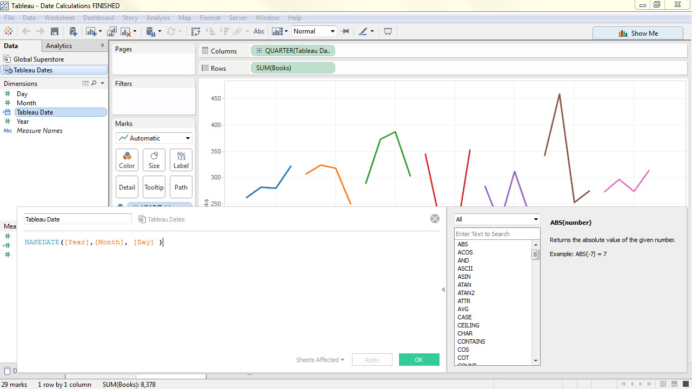
Task: Expand the Sheets Affected list
Action: click(320, 360)
